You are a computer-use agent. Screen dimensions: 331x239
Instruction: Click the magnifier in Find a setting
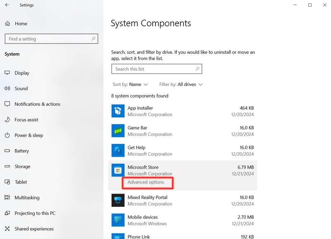click(94, 39)
